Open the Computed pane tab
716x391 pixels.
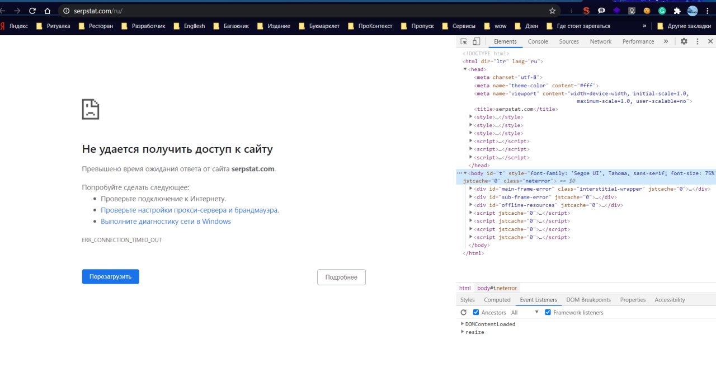coord(497,300)
